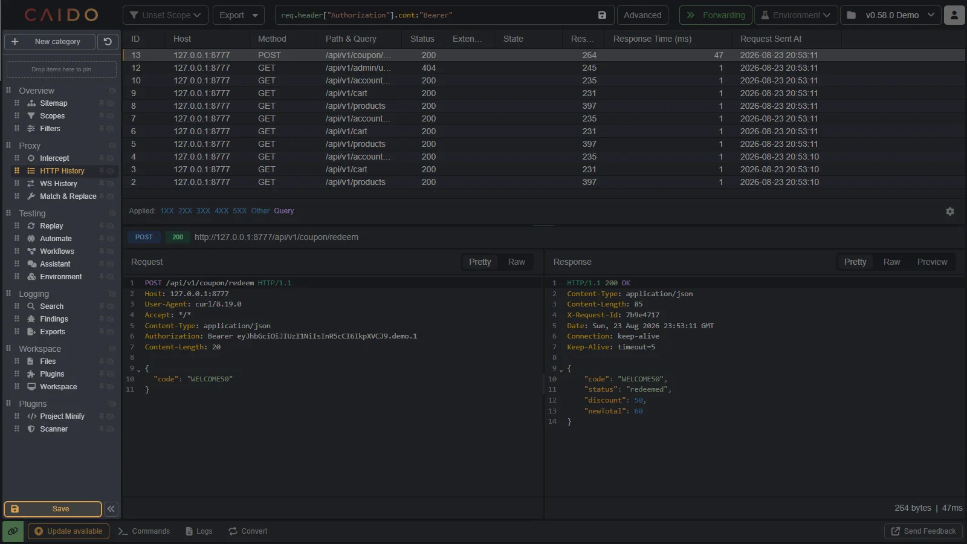This screenshot has width=967, height=544.
Task: Open the user account menu
Action: click(x=954, y=15)
